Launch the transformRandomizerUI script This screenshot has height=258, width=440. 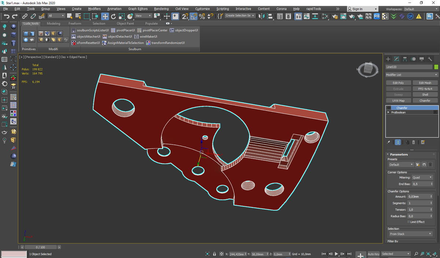tap(166, 43)
